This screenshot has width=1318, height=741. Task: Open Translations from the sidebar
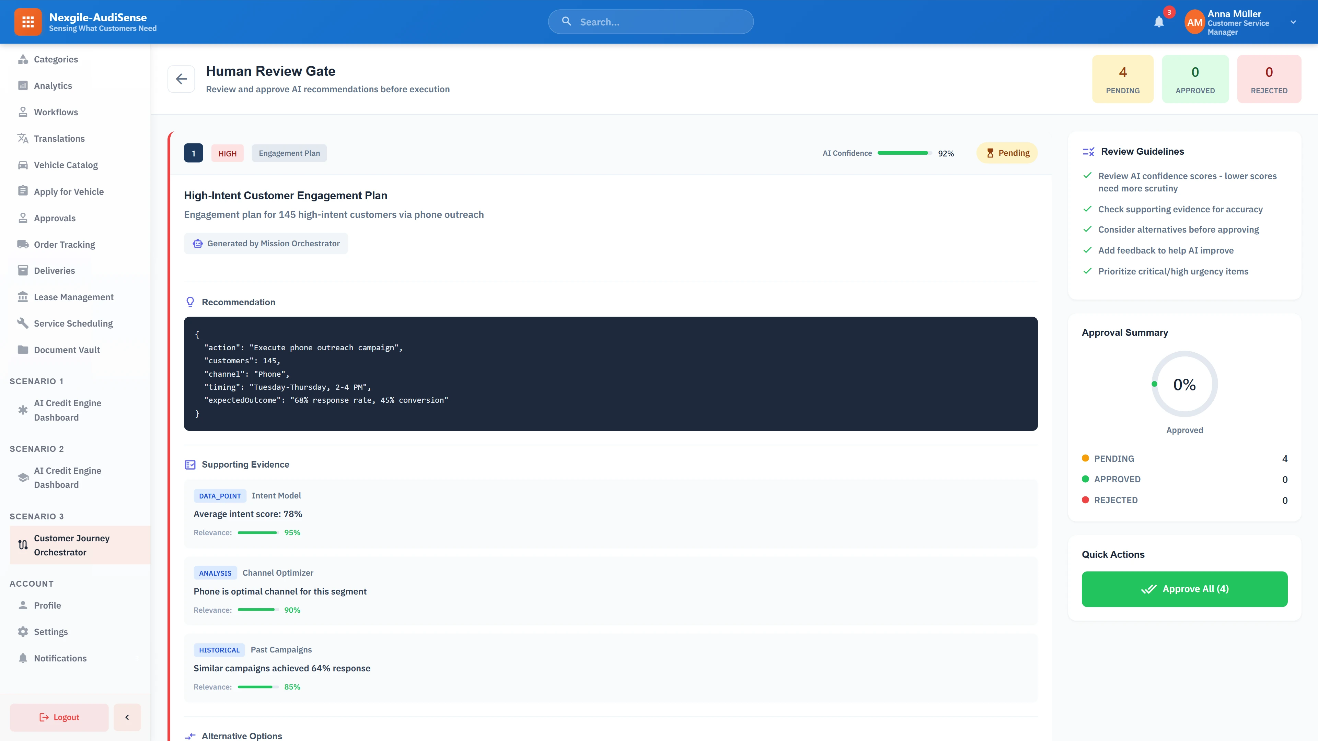tap(59, 139)
